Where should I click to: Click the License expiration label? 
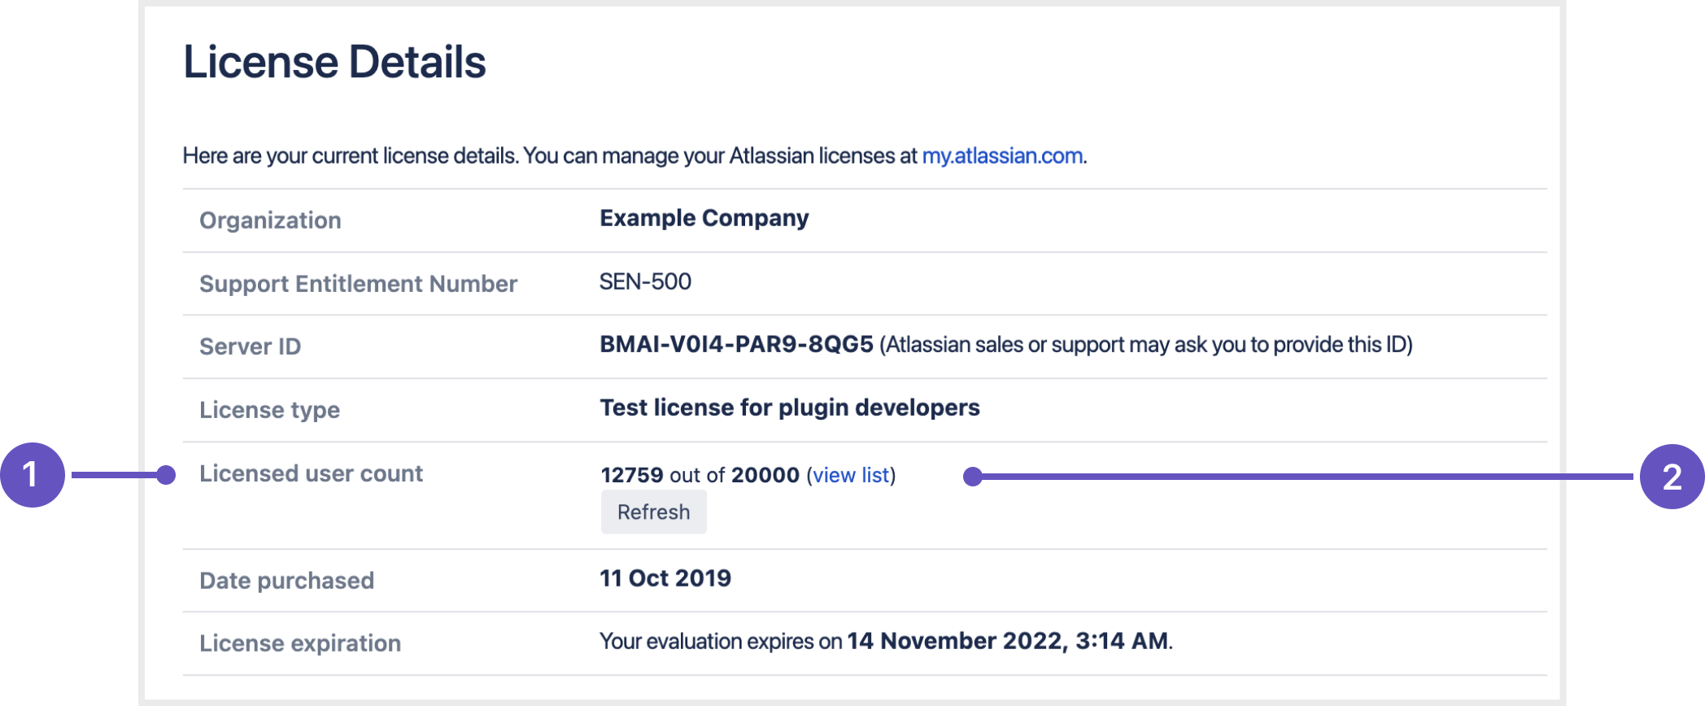coord(300,643)
